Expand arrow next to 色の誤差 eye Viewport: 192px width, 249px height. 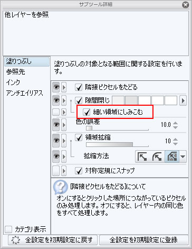click(x=64, y=125)
